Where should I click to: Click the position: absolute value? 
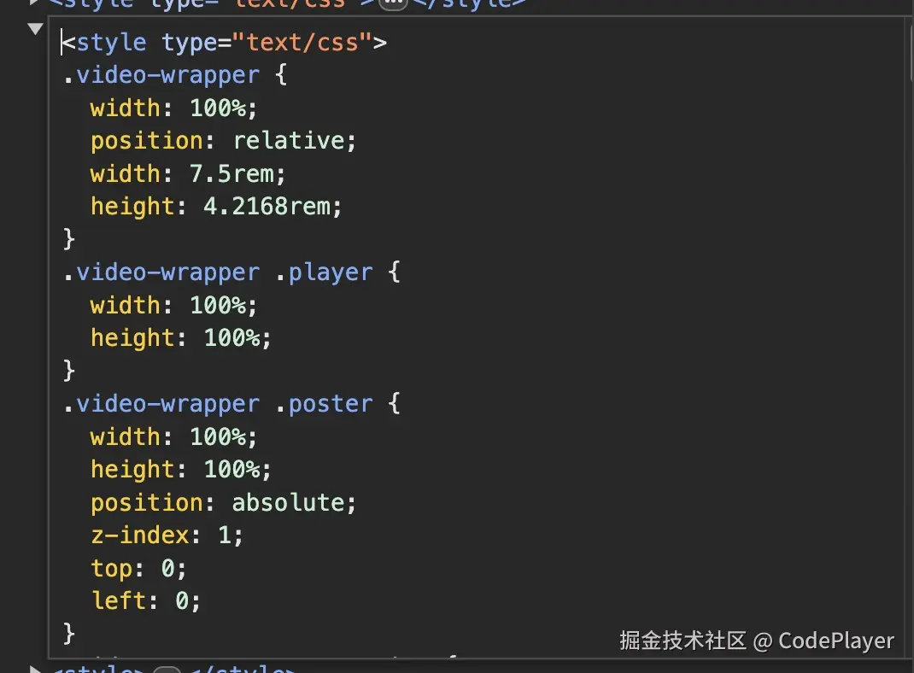click(289, 502)
